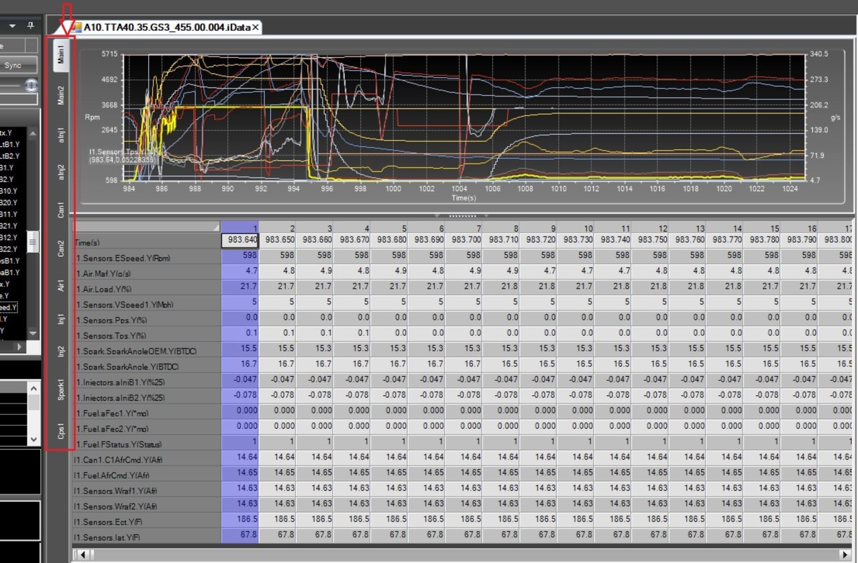The image size is (858, 563).
Task: Click the lower-left panel scroll-down arrow
Action: [34, 440]
